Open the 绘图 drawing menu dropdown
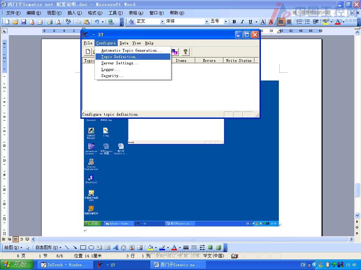This screenshot has width=361, height=270. [x=13, y=247]
